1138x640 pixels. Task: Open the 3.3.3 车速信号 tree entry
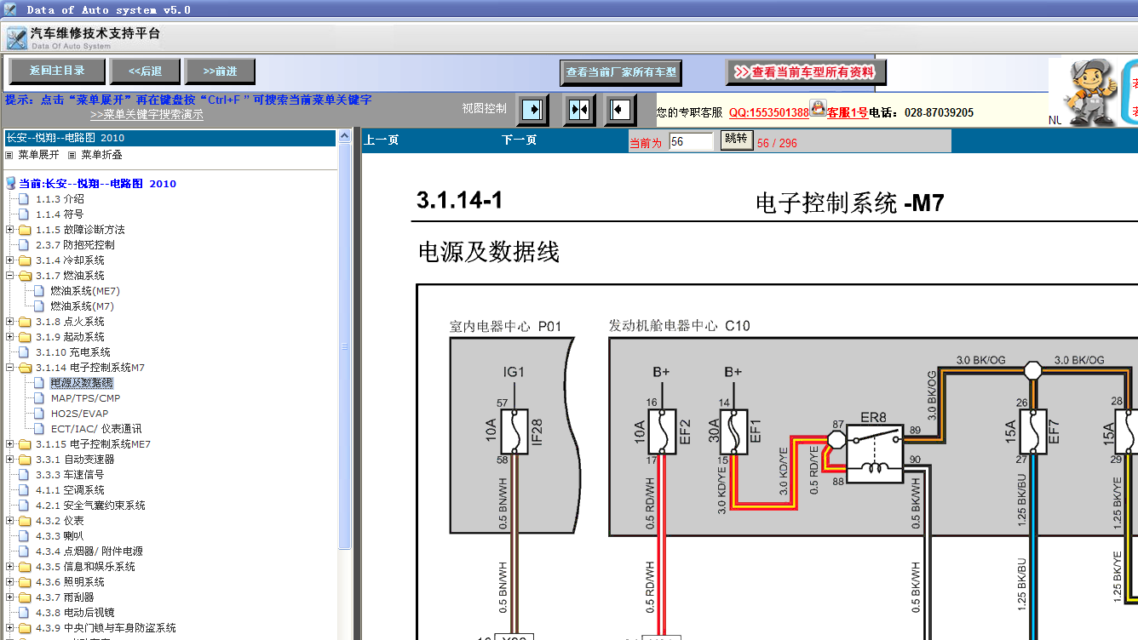tap(70, 474)
